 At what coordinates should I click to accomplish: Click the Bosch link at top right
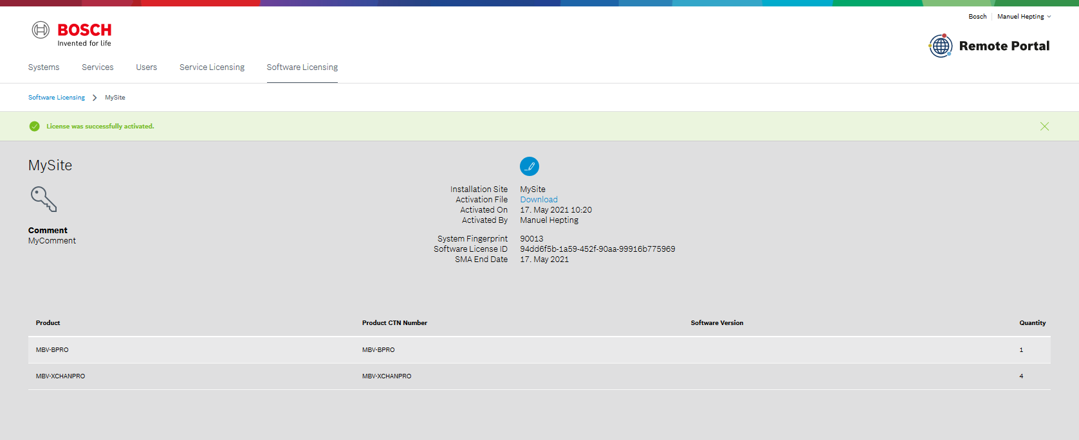click(977, 17)
